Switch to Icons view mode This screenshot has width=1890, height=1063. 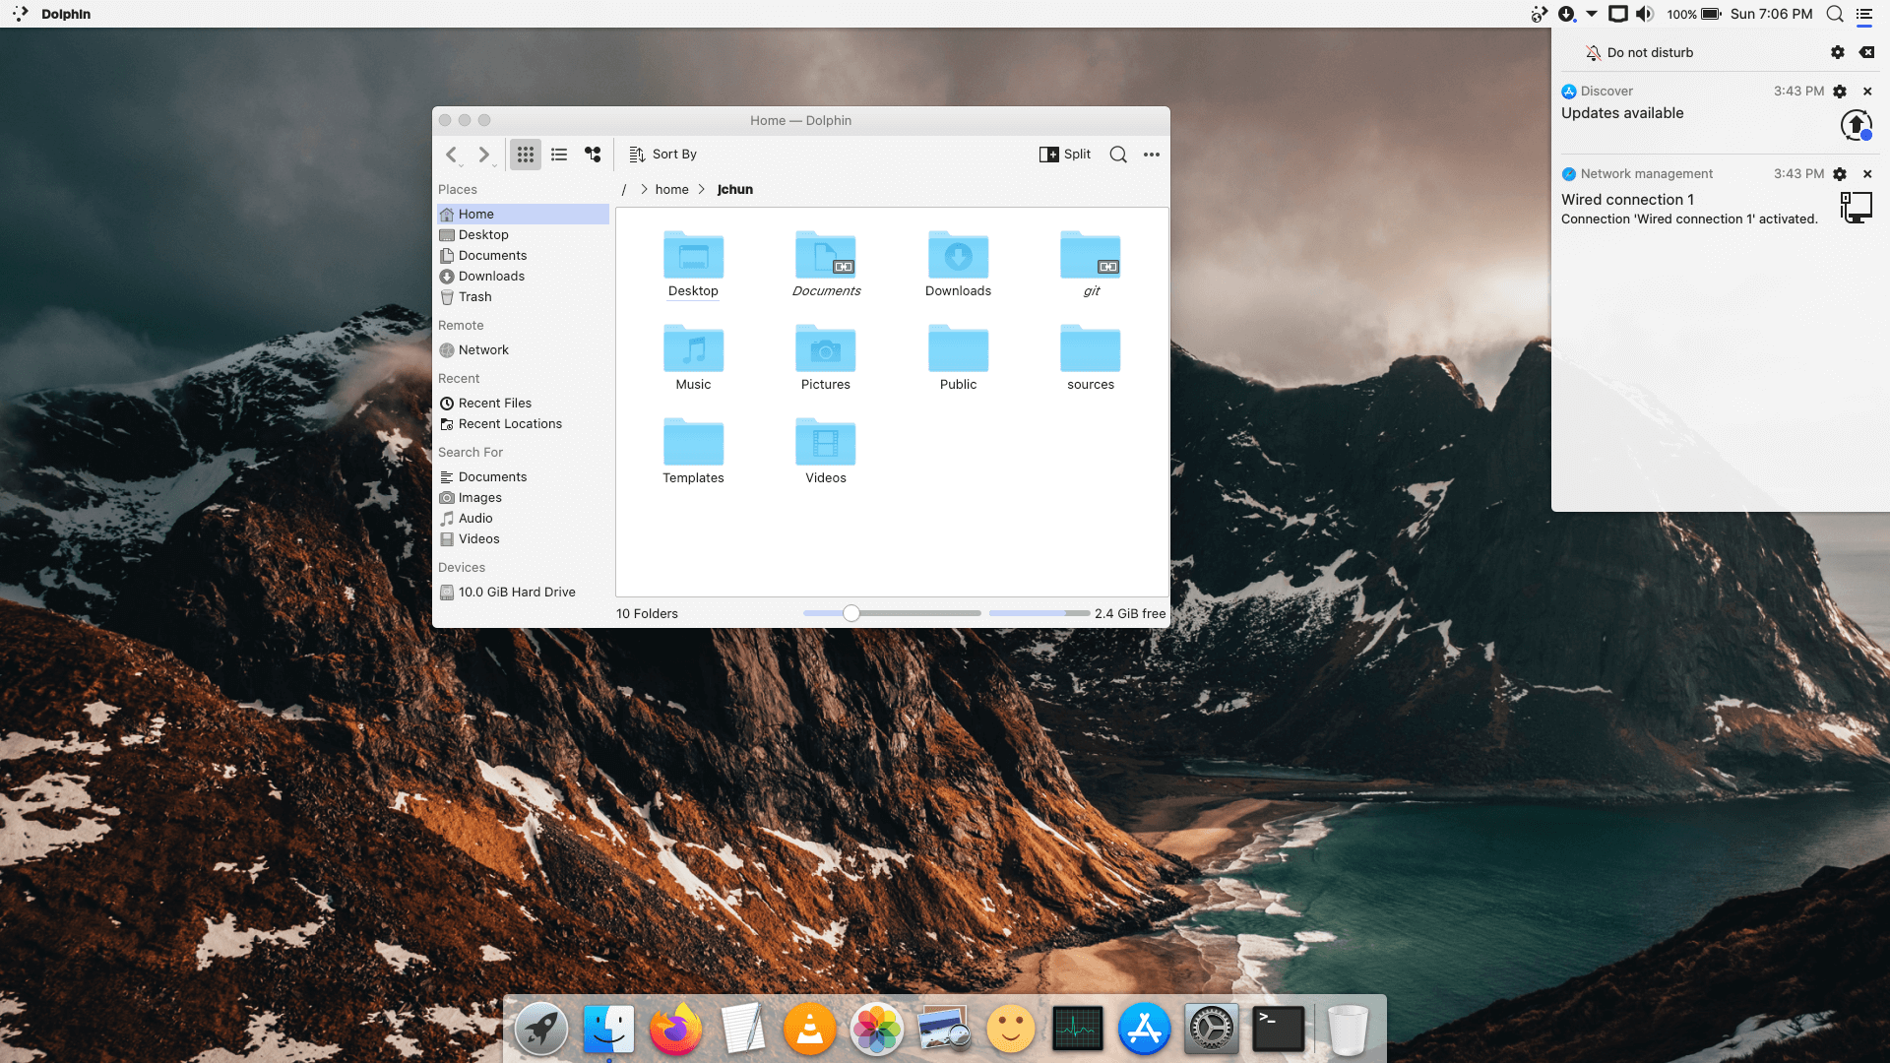coord(526,155)
